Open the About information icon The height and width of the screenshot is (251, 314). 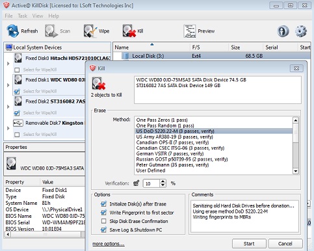[x=283, y=31]
